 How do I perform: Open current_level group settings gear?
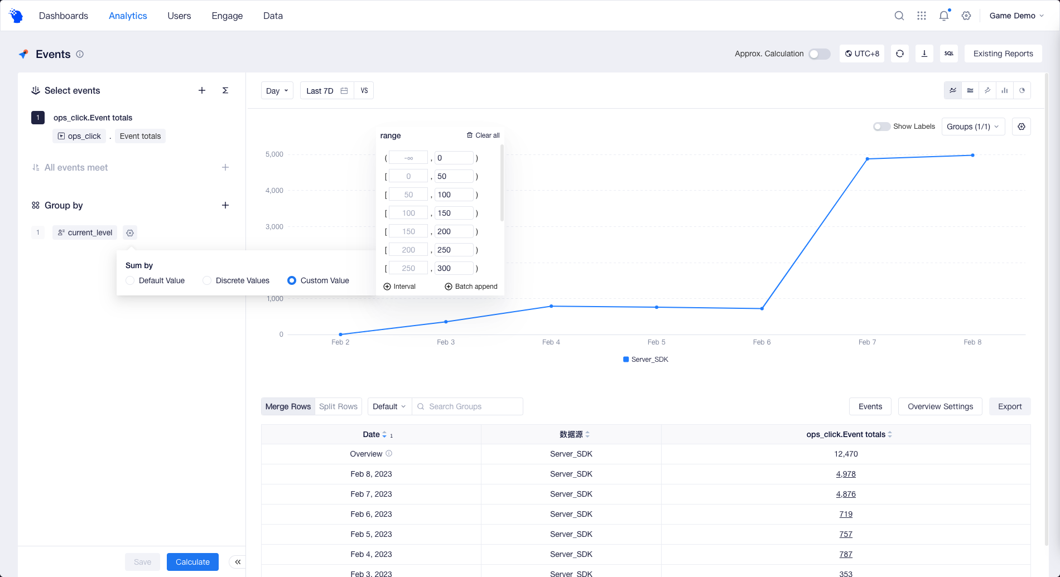(130, 232)
